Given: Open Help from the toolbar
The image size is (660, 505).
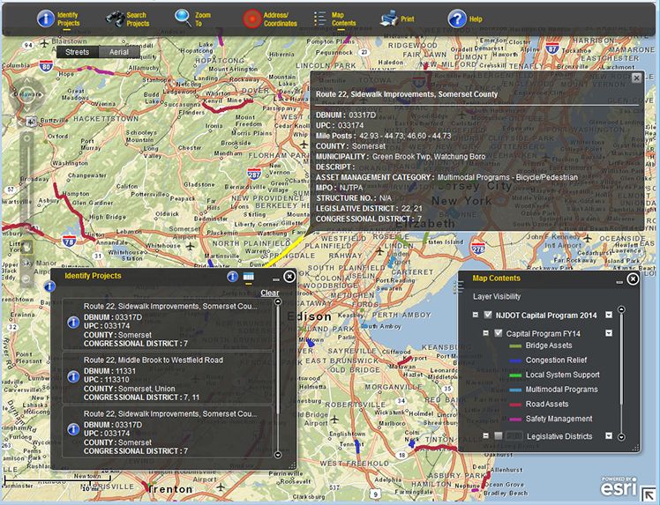Looking at the screenshot, I should pos(457,18).
